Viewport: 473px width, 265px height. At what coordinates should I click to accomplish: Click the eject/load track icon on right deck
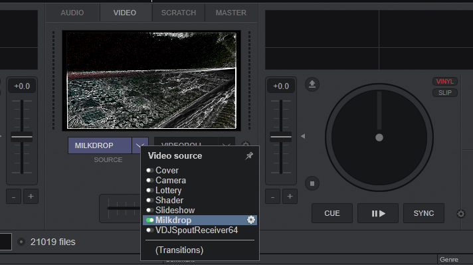point(312,84)
